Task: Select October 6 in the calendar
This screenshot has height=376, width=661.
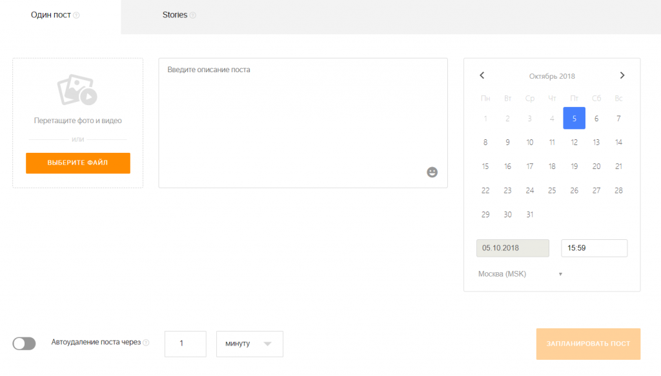Action: pos(596,118)
